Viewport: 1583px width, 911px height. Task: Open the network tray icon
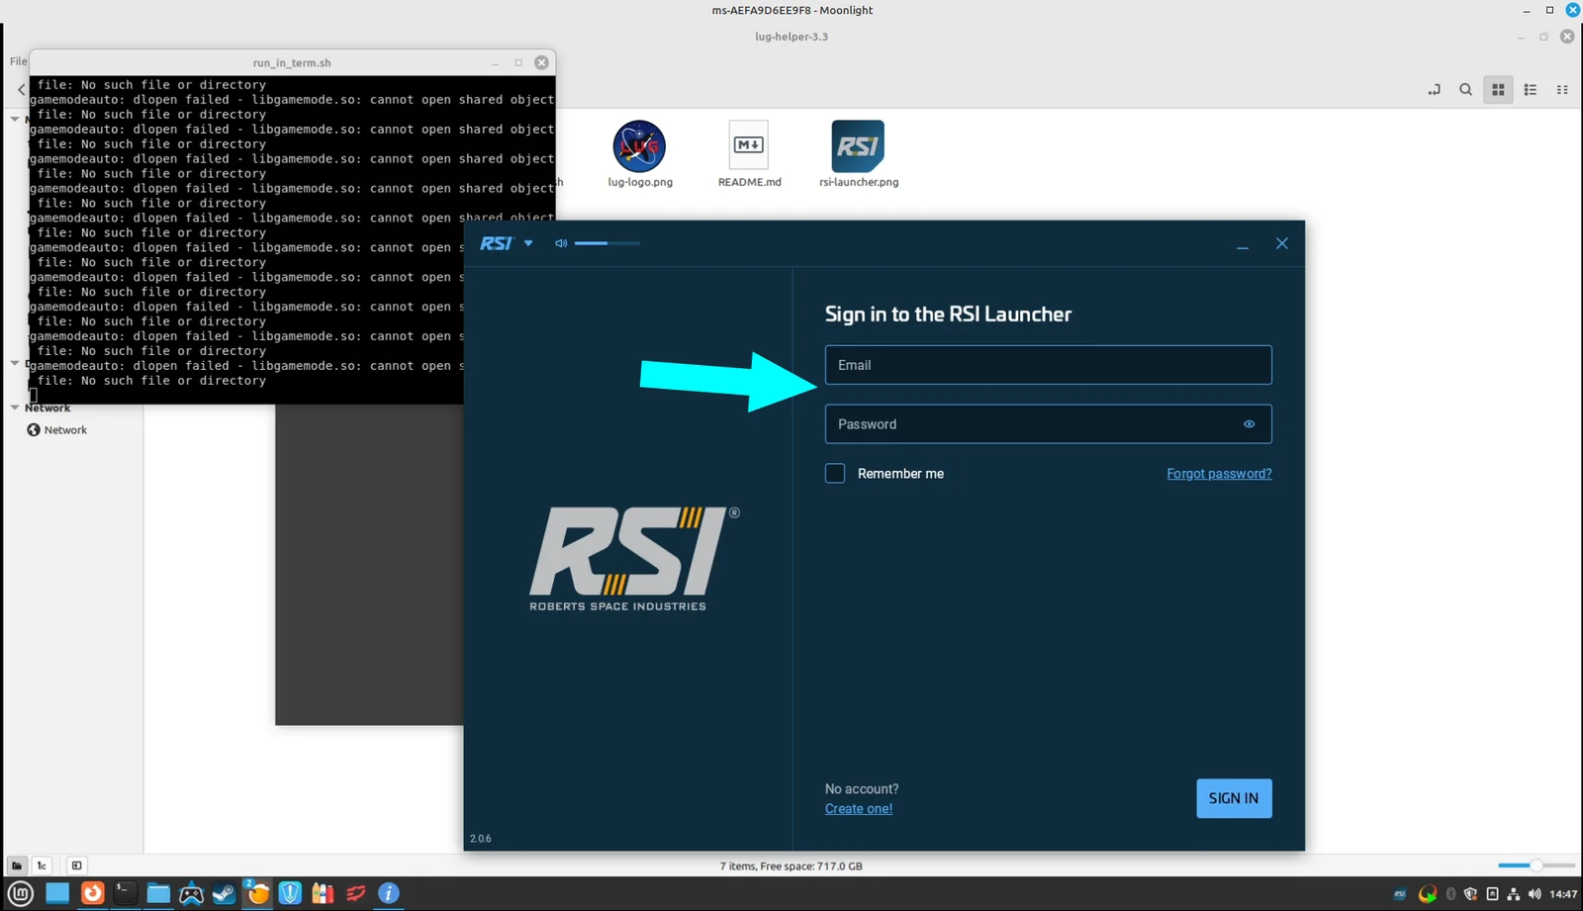click(x=1513, y=894)
